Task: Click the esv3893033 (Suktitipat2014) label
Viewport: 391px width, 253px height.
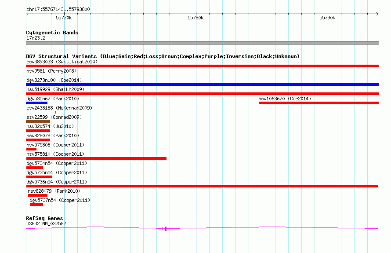Action: tap(62, 62)
